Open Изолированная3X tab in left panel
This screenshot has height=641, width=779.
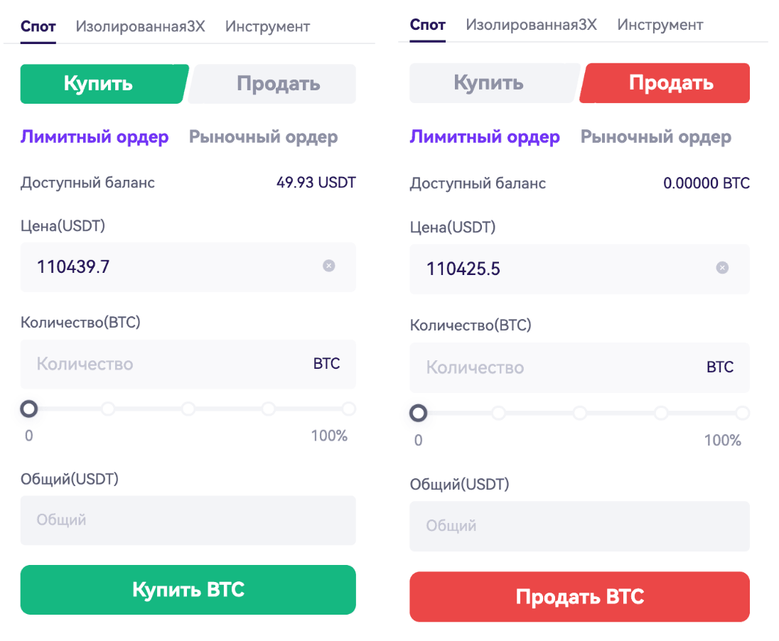click(x=140, y=26)
